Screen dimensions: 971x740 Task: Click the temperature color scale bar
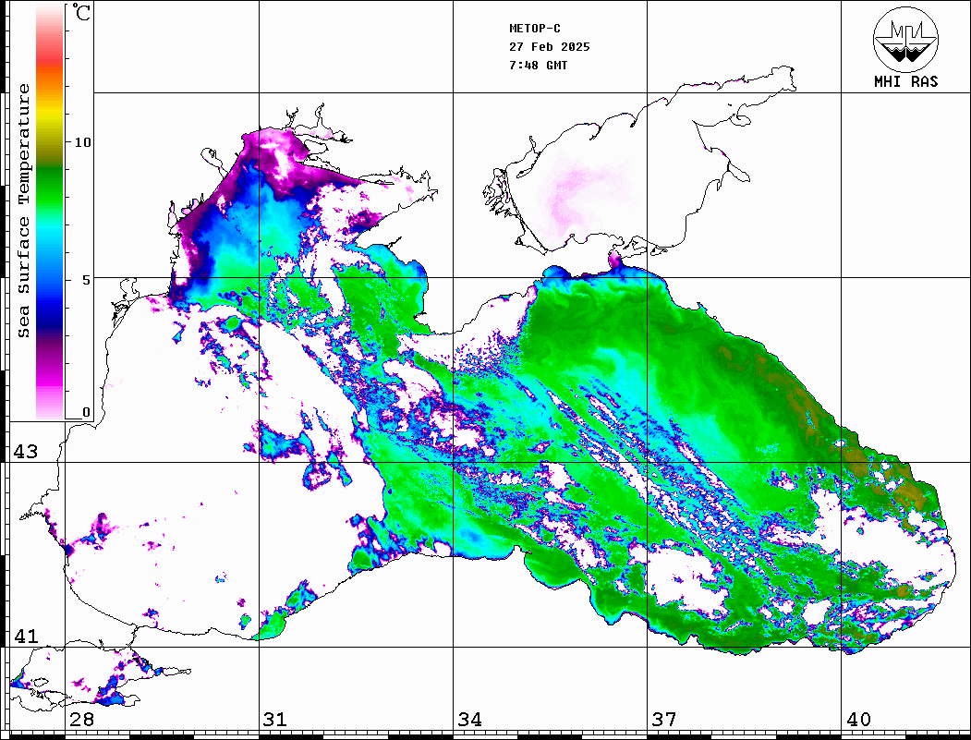[50, 212]
